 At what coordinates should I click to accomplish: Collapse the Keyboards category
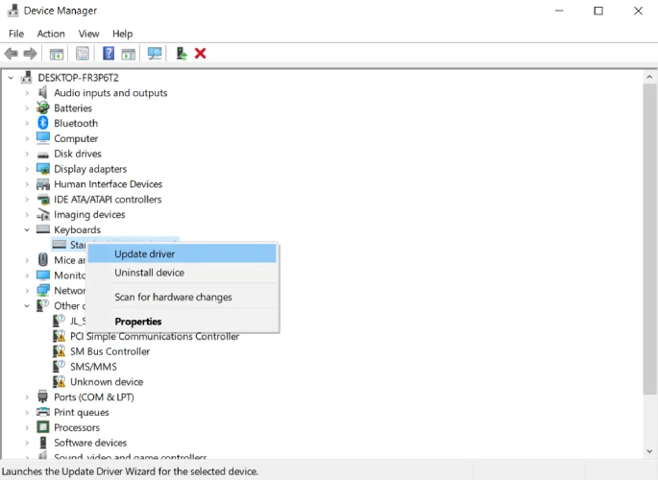click(28, 230)
